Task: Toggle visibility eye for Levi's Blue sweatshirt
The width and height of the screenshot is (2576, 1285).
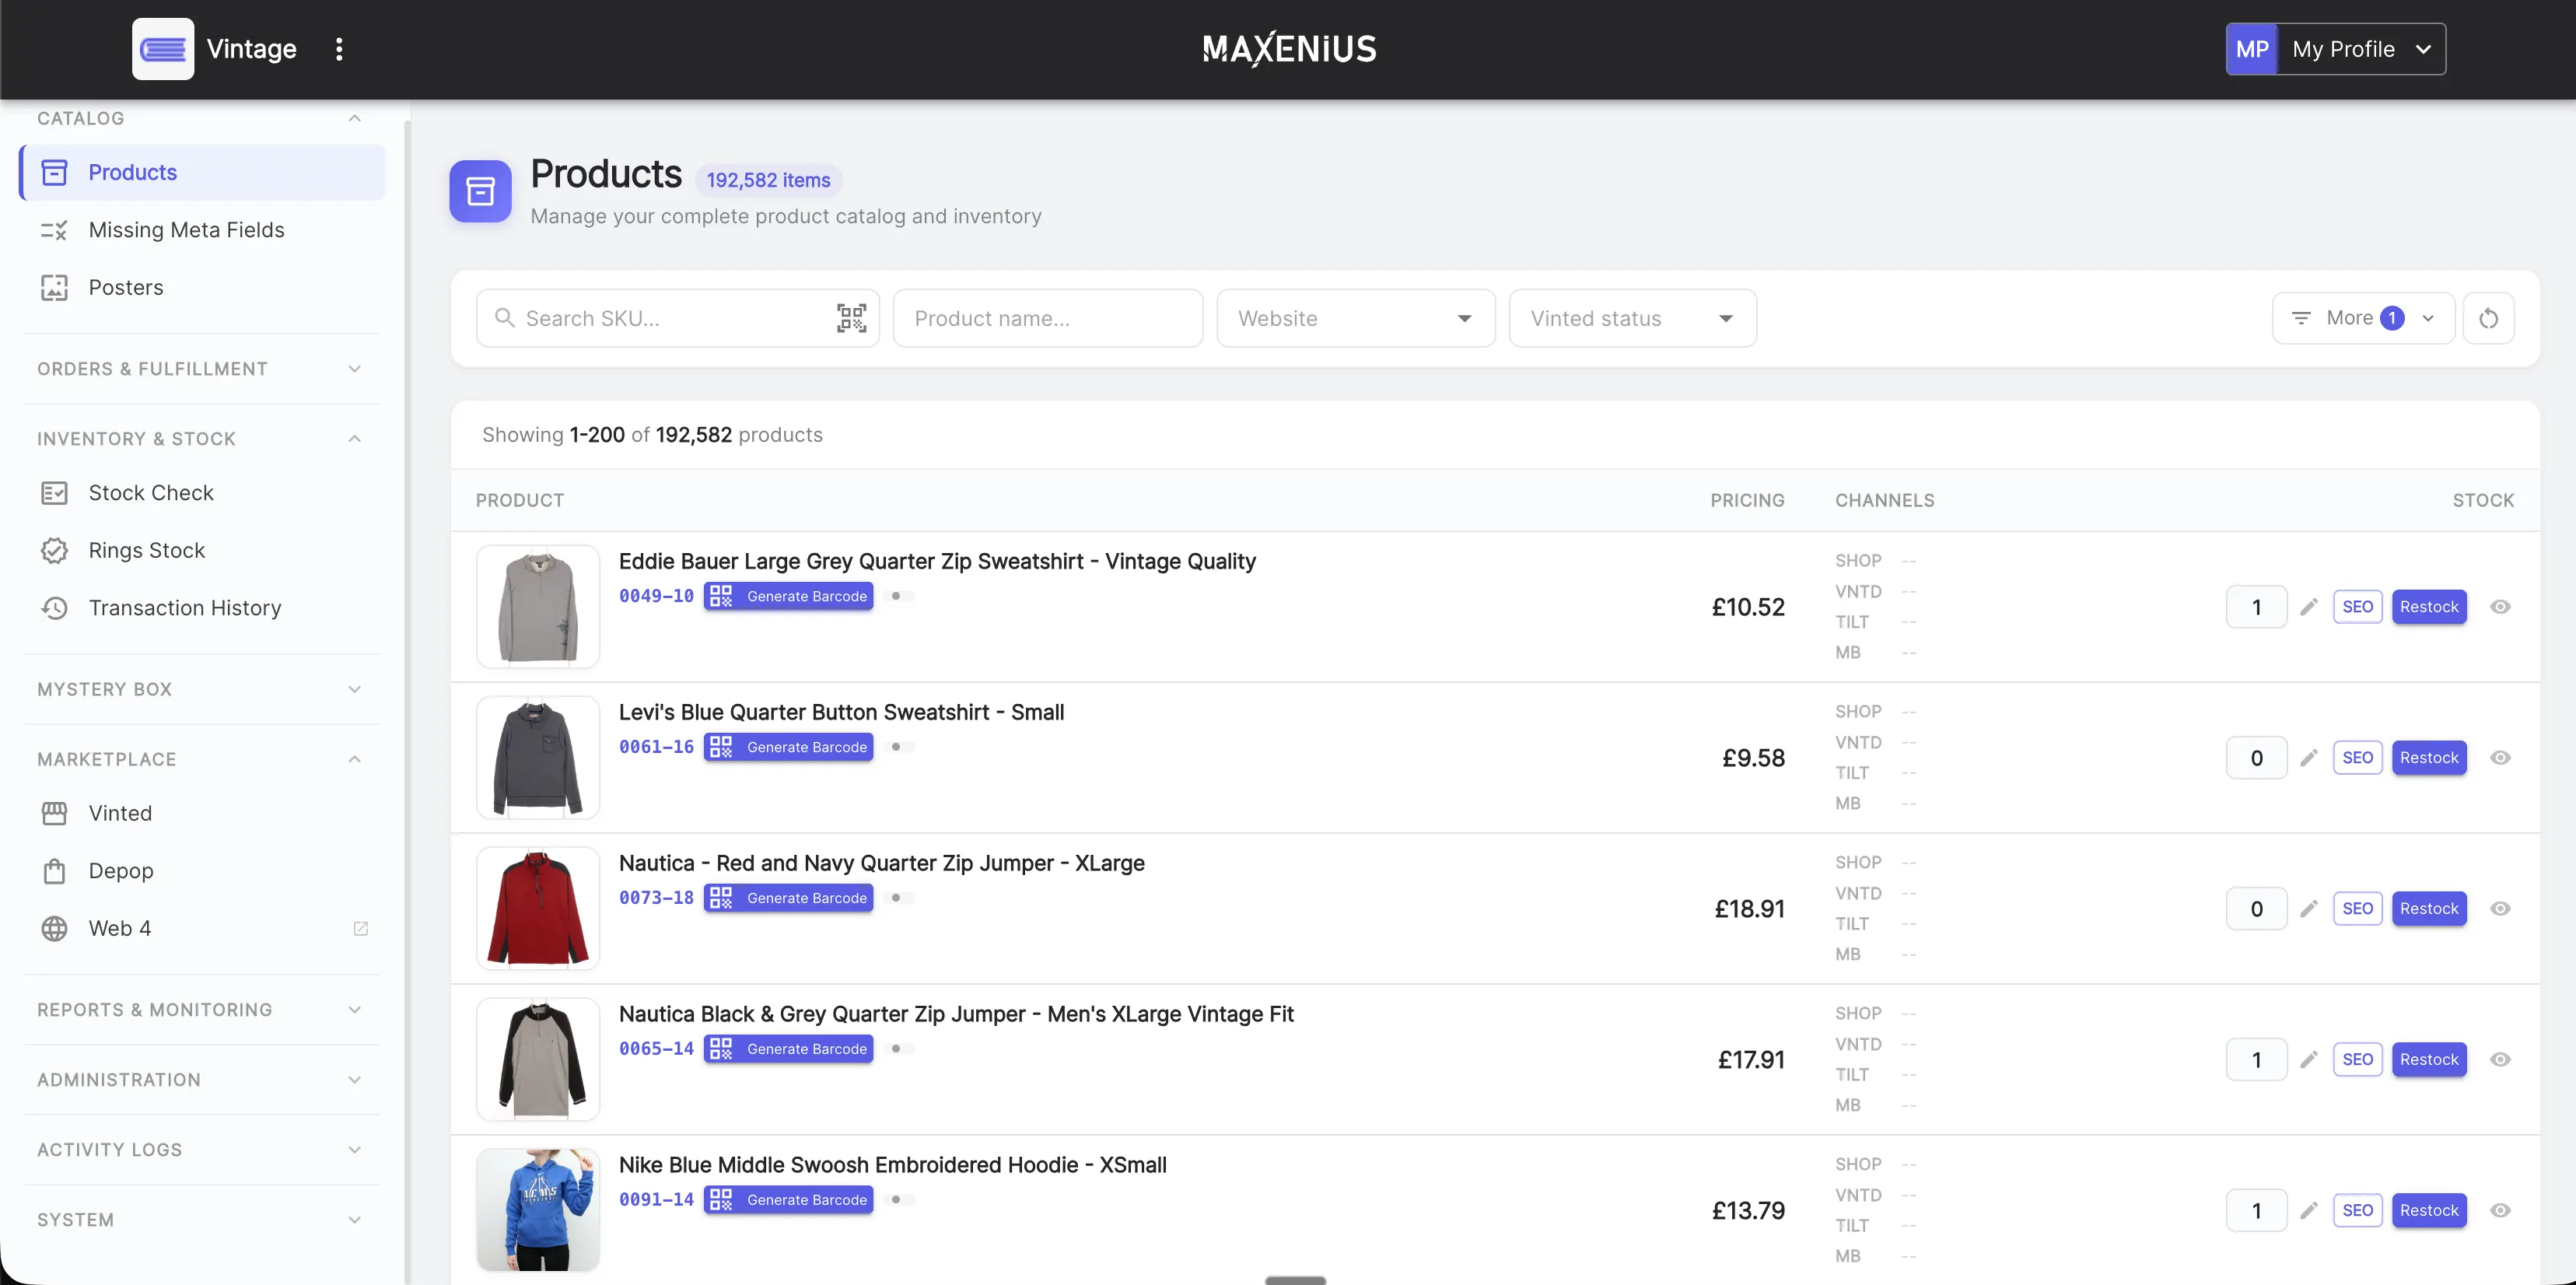Action: tap(2500, 758)
